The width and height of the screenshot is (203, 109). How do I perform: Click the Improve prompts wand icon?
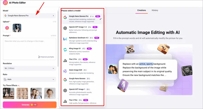pos(39,57)
